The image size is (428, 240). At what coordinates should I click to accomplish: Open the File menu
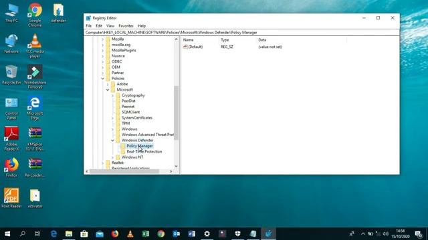[89, 26]
